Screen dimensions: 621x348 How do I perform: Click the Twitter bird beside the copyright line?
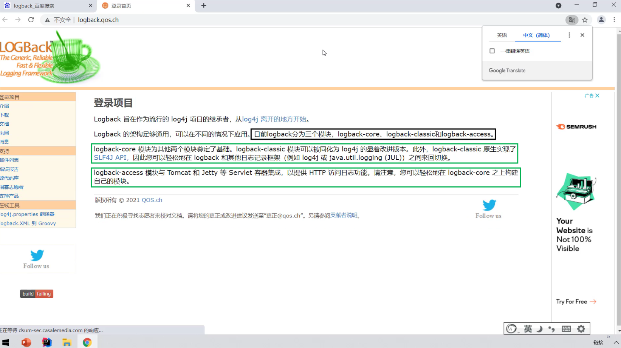[489, 205]
